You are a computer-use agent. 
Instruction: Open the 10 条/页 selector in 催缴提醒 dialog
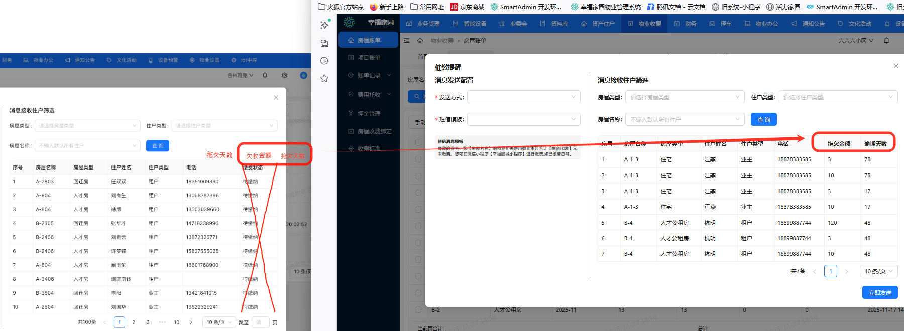click(878, 271)
